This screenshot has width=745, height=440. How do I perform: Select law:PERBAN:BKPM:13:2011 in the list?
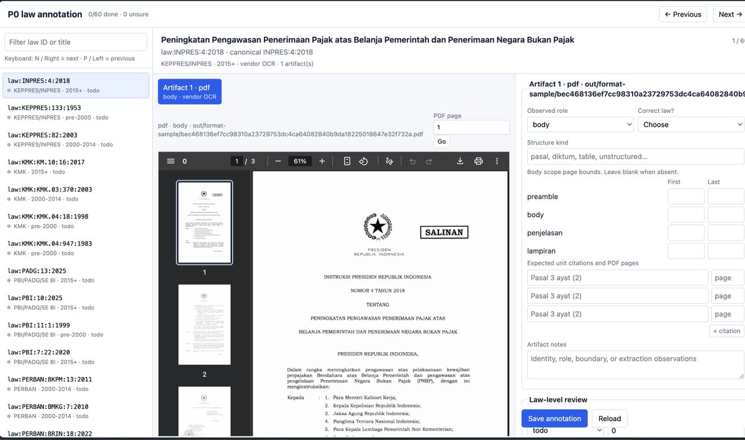click(76, 384)
